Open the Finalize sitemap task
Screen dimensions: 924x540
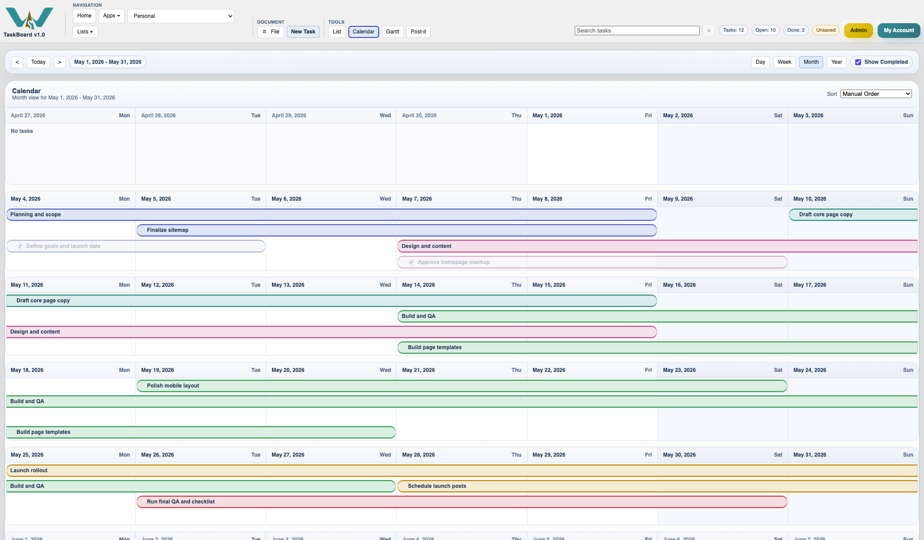click(397, 230)
